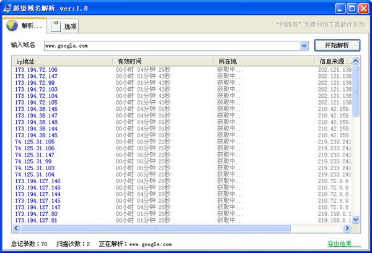Click the app icon in the title bar
The image size is (372, 253).
[x=7, y=7]
